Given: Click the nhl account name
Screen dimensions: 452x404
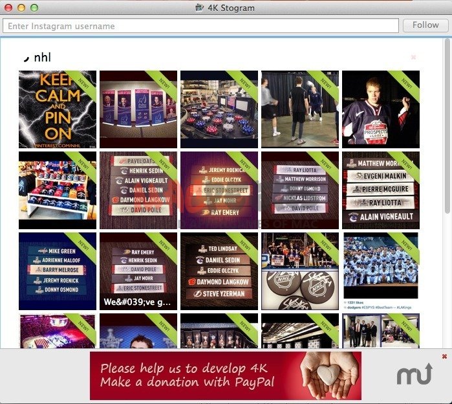Looking at the screenshot, I should point(43,58).
